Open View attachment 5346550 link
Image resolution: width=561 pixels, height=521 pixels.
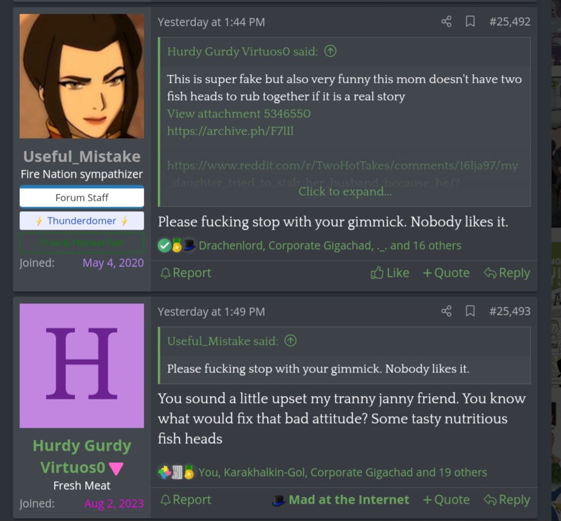[x=239, y=113]
